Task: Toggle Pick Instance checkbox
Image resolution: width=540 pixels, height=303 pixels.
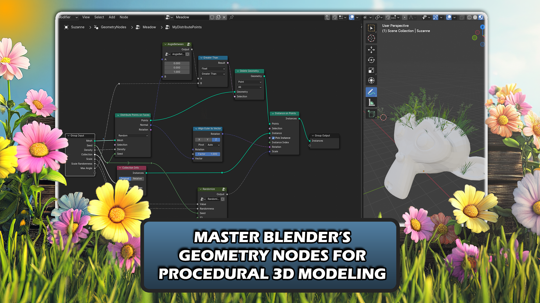Action: 273,138
